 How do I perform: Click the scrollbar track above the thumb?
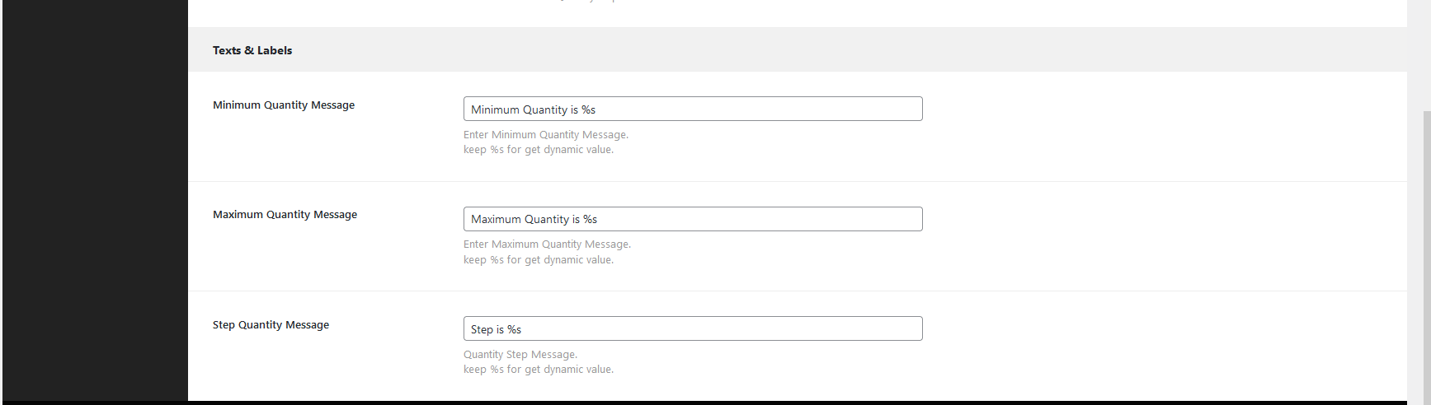(x=1426, y=49)
